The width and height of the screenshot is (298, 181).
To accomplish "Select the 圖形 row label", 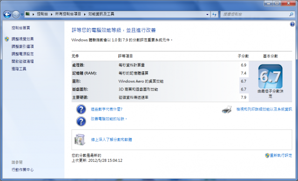I will coord(76,81).
